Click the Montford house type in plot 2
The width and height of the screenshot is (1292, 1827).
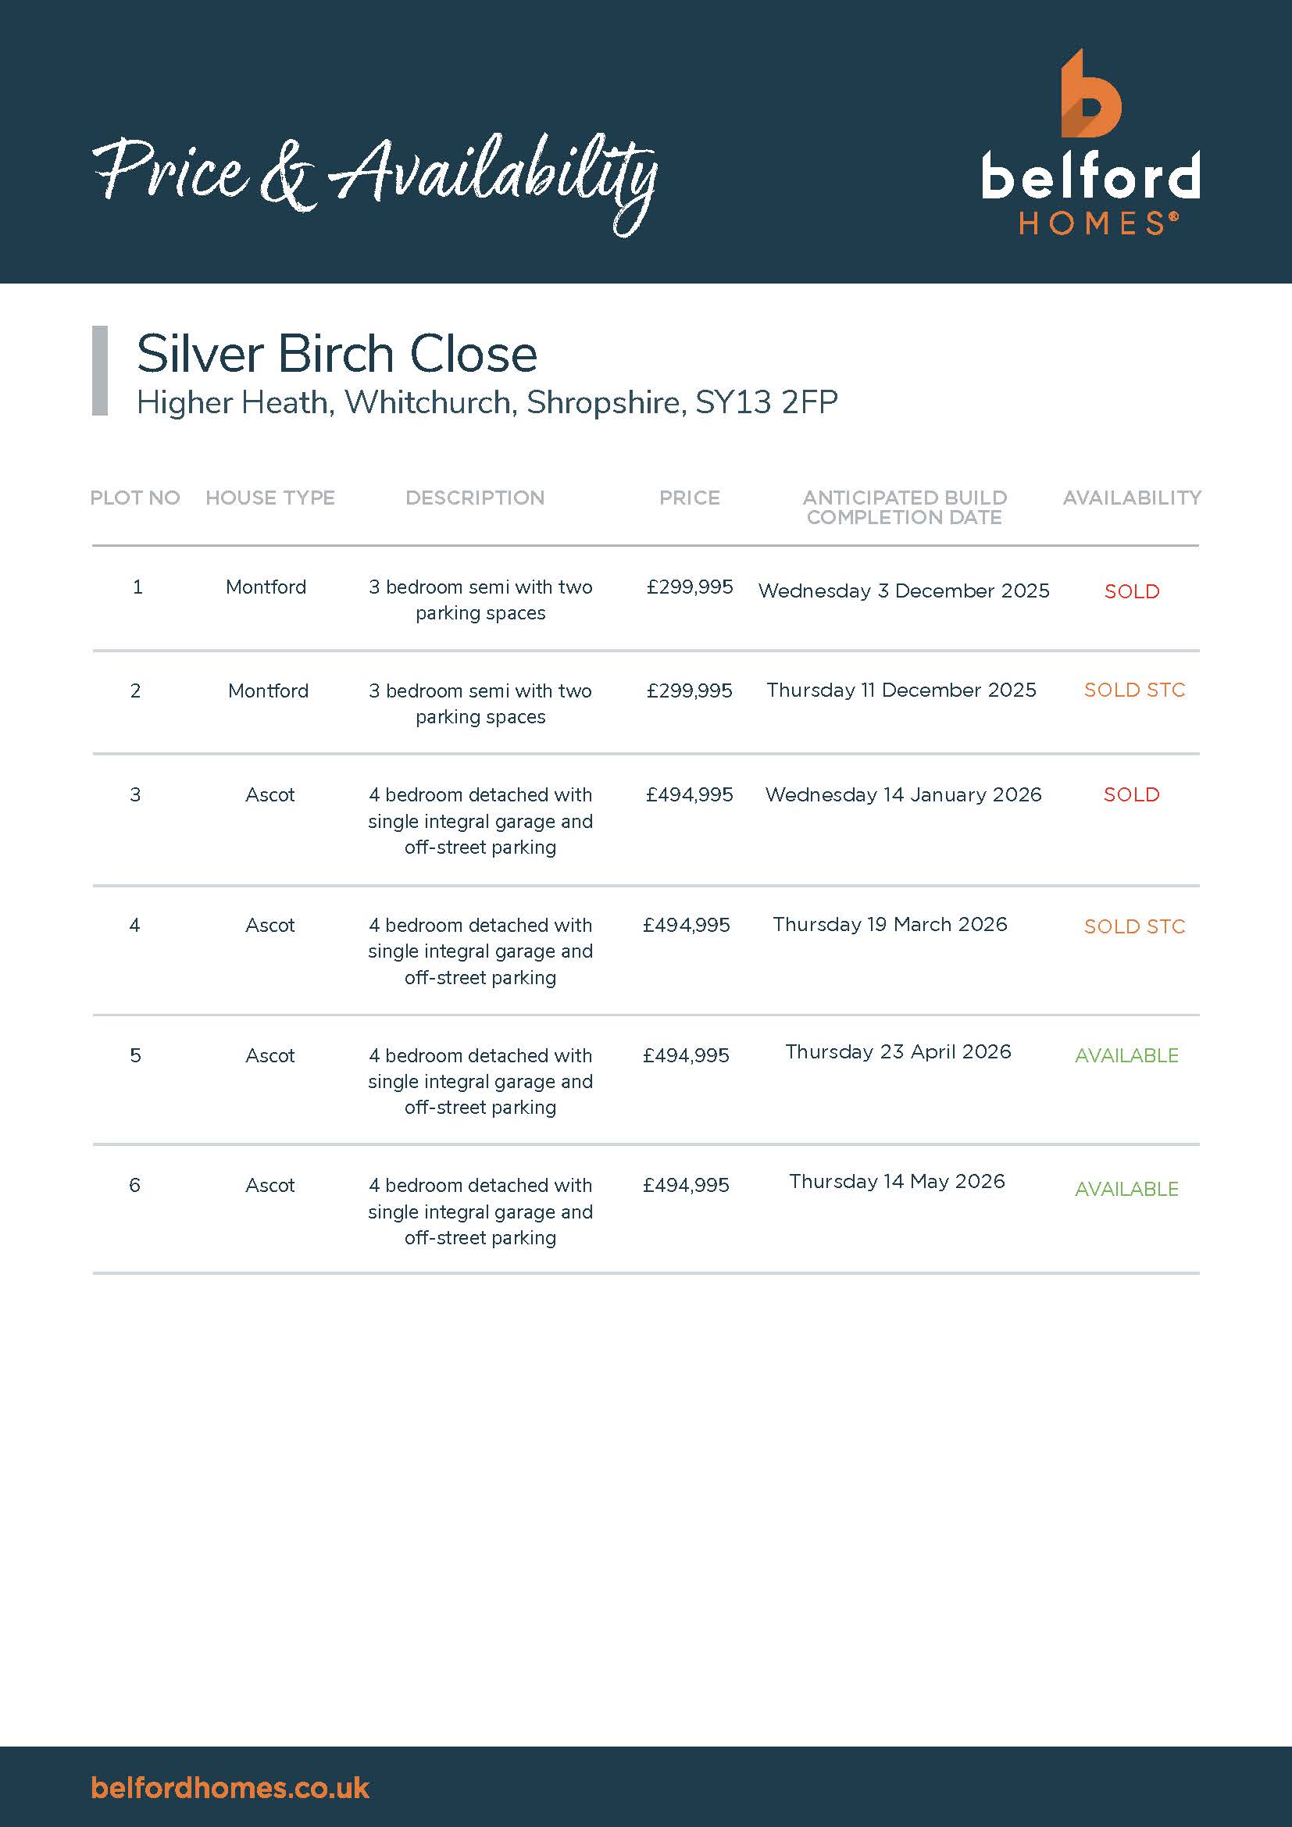point(268,690)
